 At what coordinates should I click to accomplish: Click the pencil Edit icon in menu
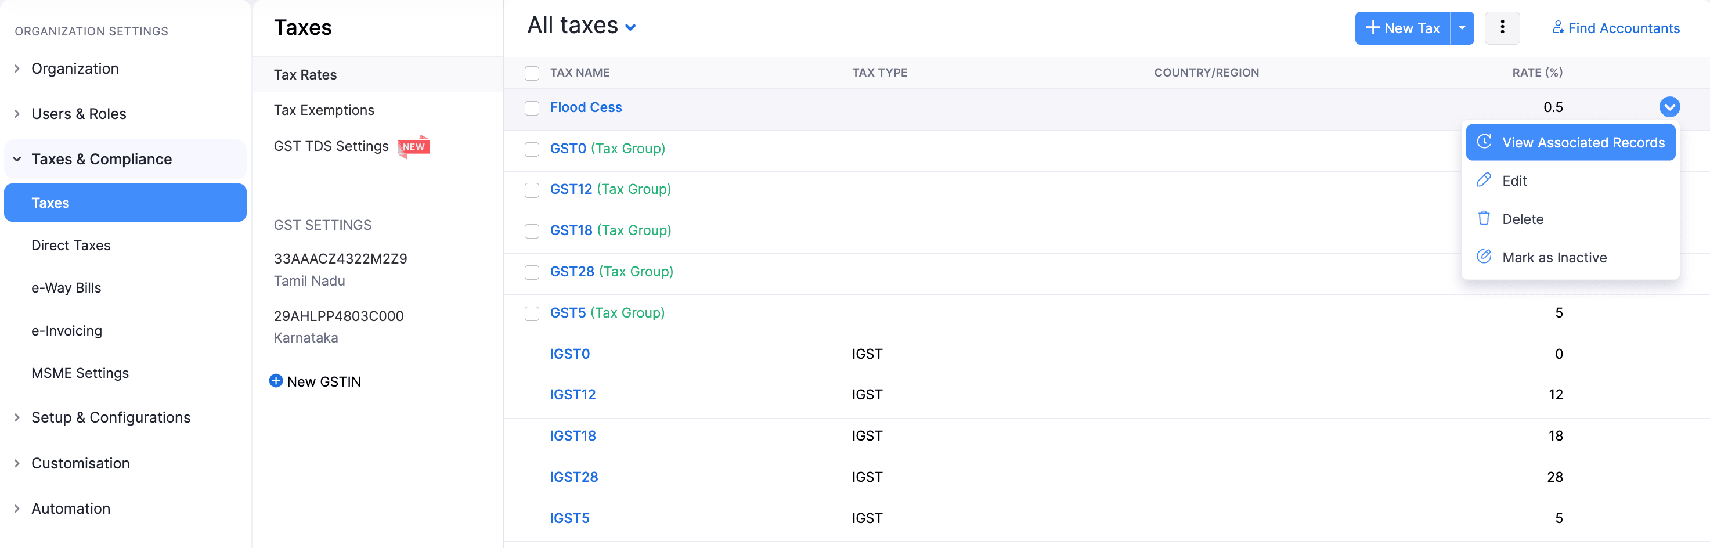coord(1484,181)
